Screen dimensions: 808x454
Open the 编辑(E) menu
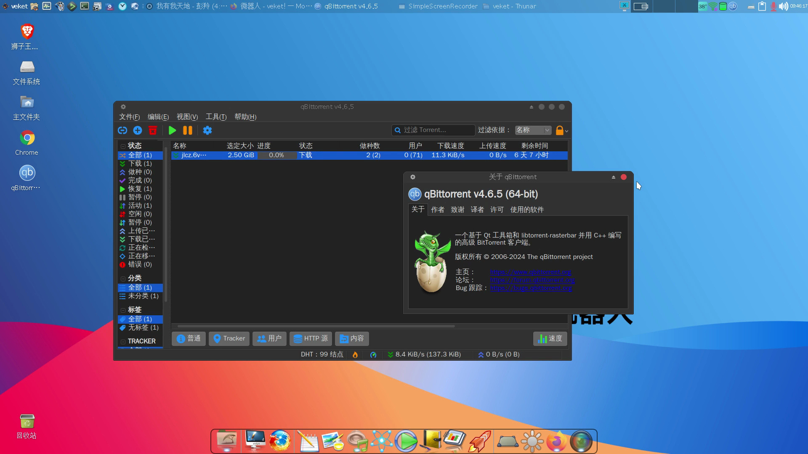pyautogui.click(x=158, y=117)
